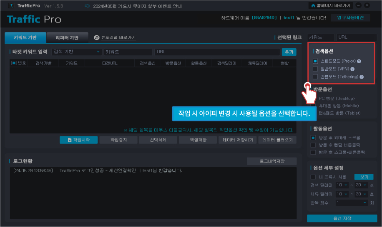Select PC 방문 (Desktop) option
382x227 pixels.
click(x=337, y=99)
